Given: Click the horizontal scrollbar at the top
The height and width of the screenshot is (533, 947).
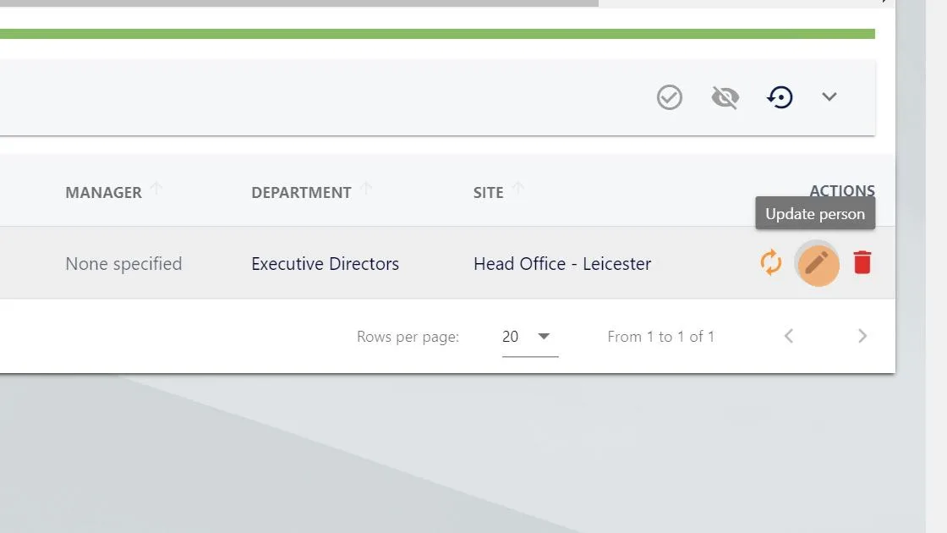Looking at the screenshot, I should 299,3.
